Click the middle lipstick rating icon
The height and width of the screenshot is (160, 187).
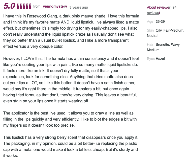24,6
